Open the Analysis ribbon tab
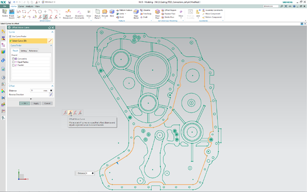 (x=29, y=6)
